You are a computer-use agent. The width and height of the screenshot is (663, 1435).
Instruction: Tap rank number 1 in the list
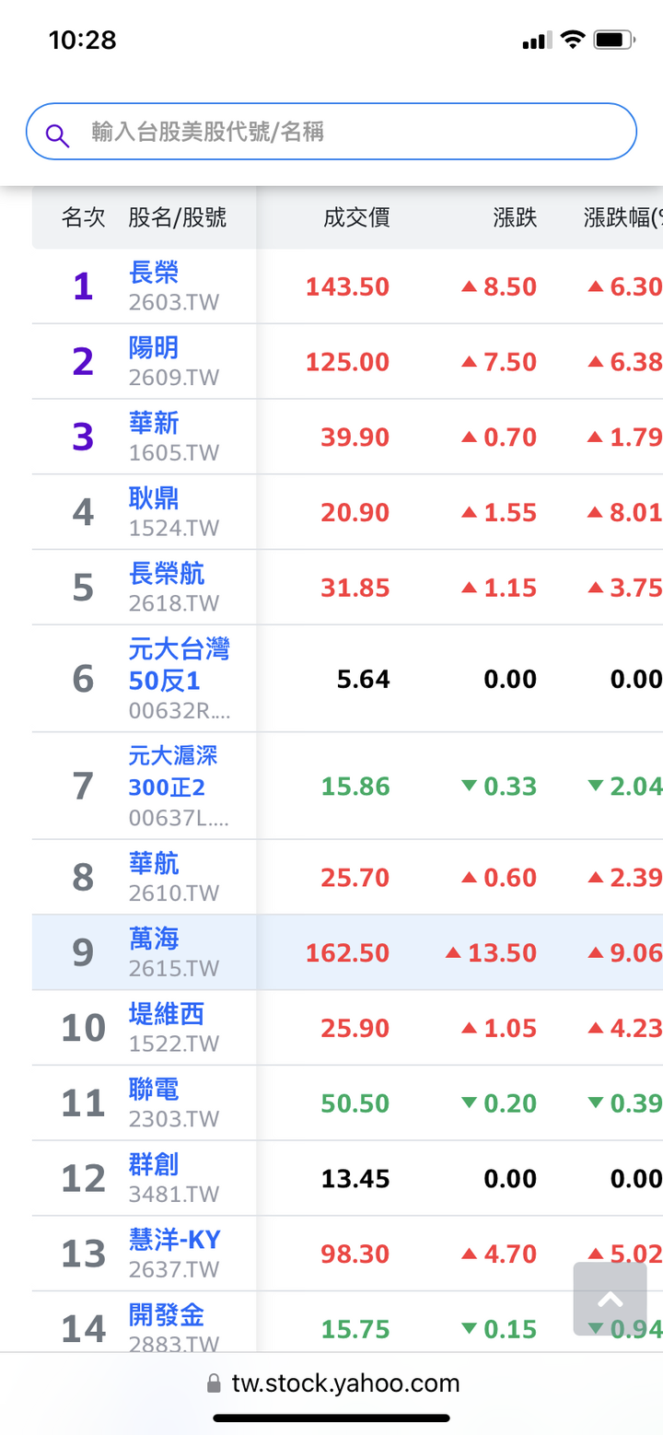click(83, 288)
